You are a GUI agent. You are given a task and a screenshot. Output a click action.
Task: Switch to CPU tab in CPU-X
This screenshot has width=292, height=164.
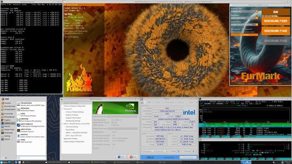coord(149,102)
